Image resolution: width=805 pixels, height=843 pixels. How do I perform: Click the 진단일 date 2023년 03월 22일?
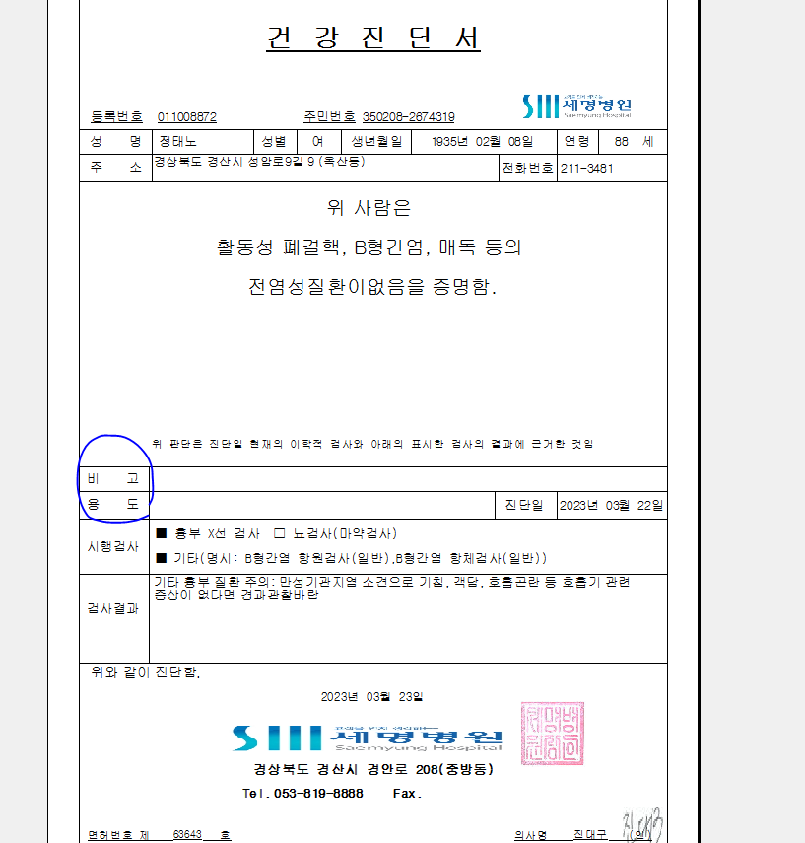[611, 506]
